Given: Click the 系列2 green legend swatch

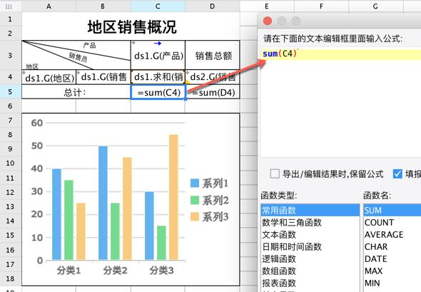Looking at the screenshot, I should pyautogui.click(x=195, y=200).
